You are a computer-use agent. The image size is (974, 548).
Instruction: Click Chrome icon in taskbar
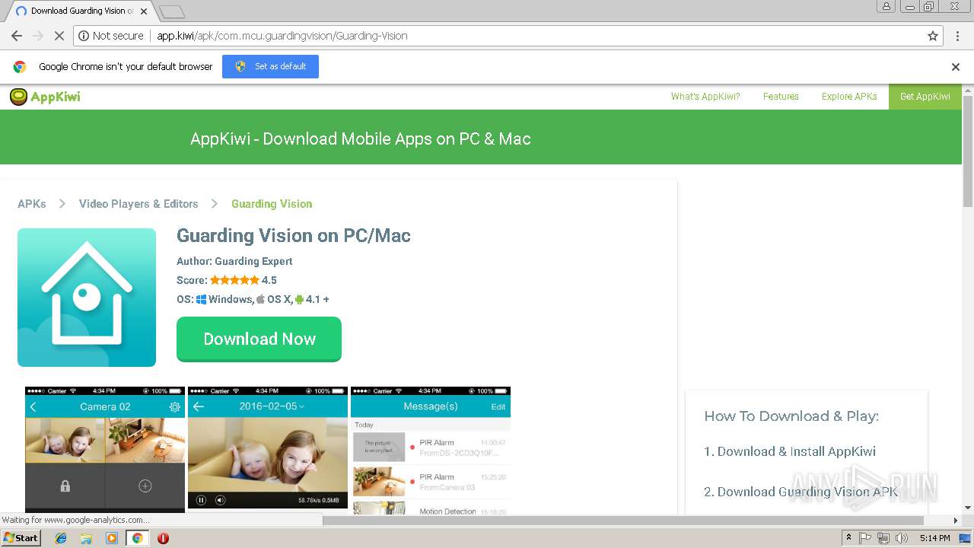click(x=137, y=538)
